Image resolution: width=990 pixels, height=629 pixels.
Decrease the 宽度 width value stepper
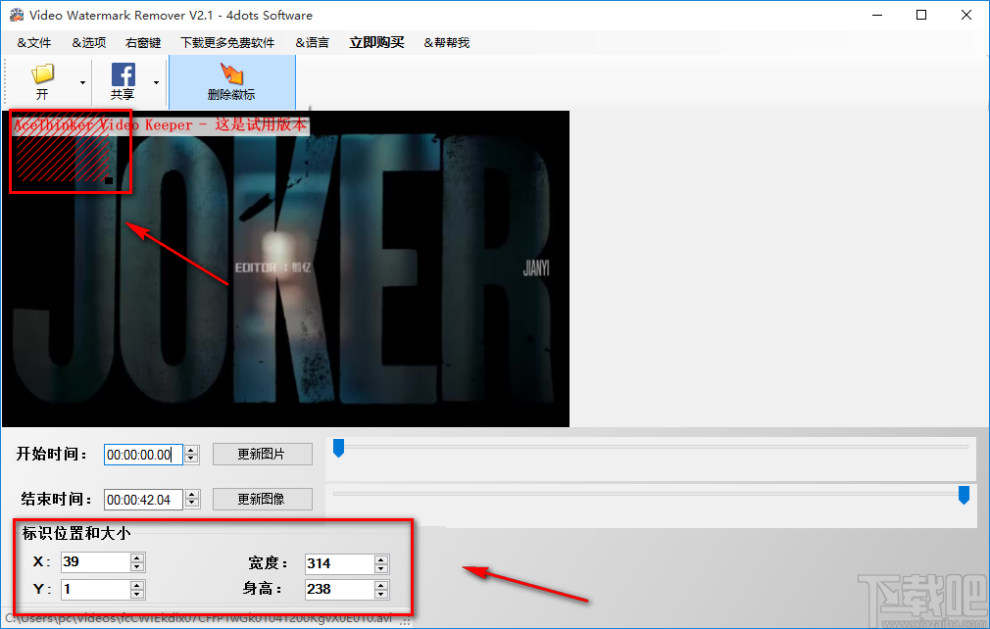[x=380, y=568]
